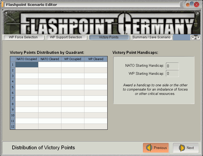Select NATO Occupied cell in row 1

pyautogui.click(x=27, y=65)
